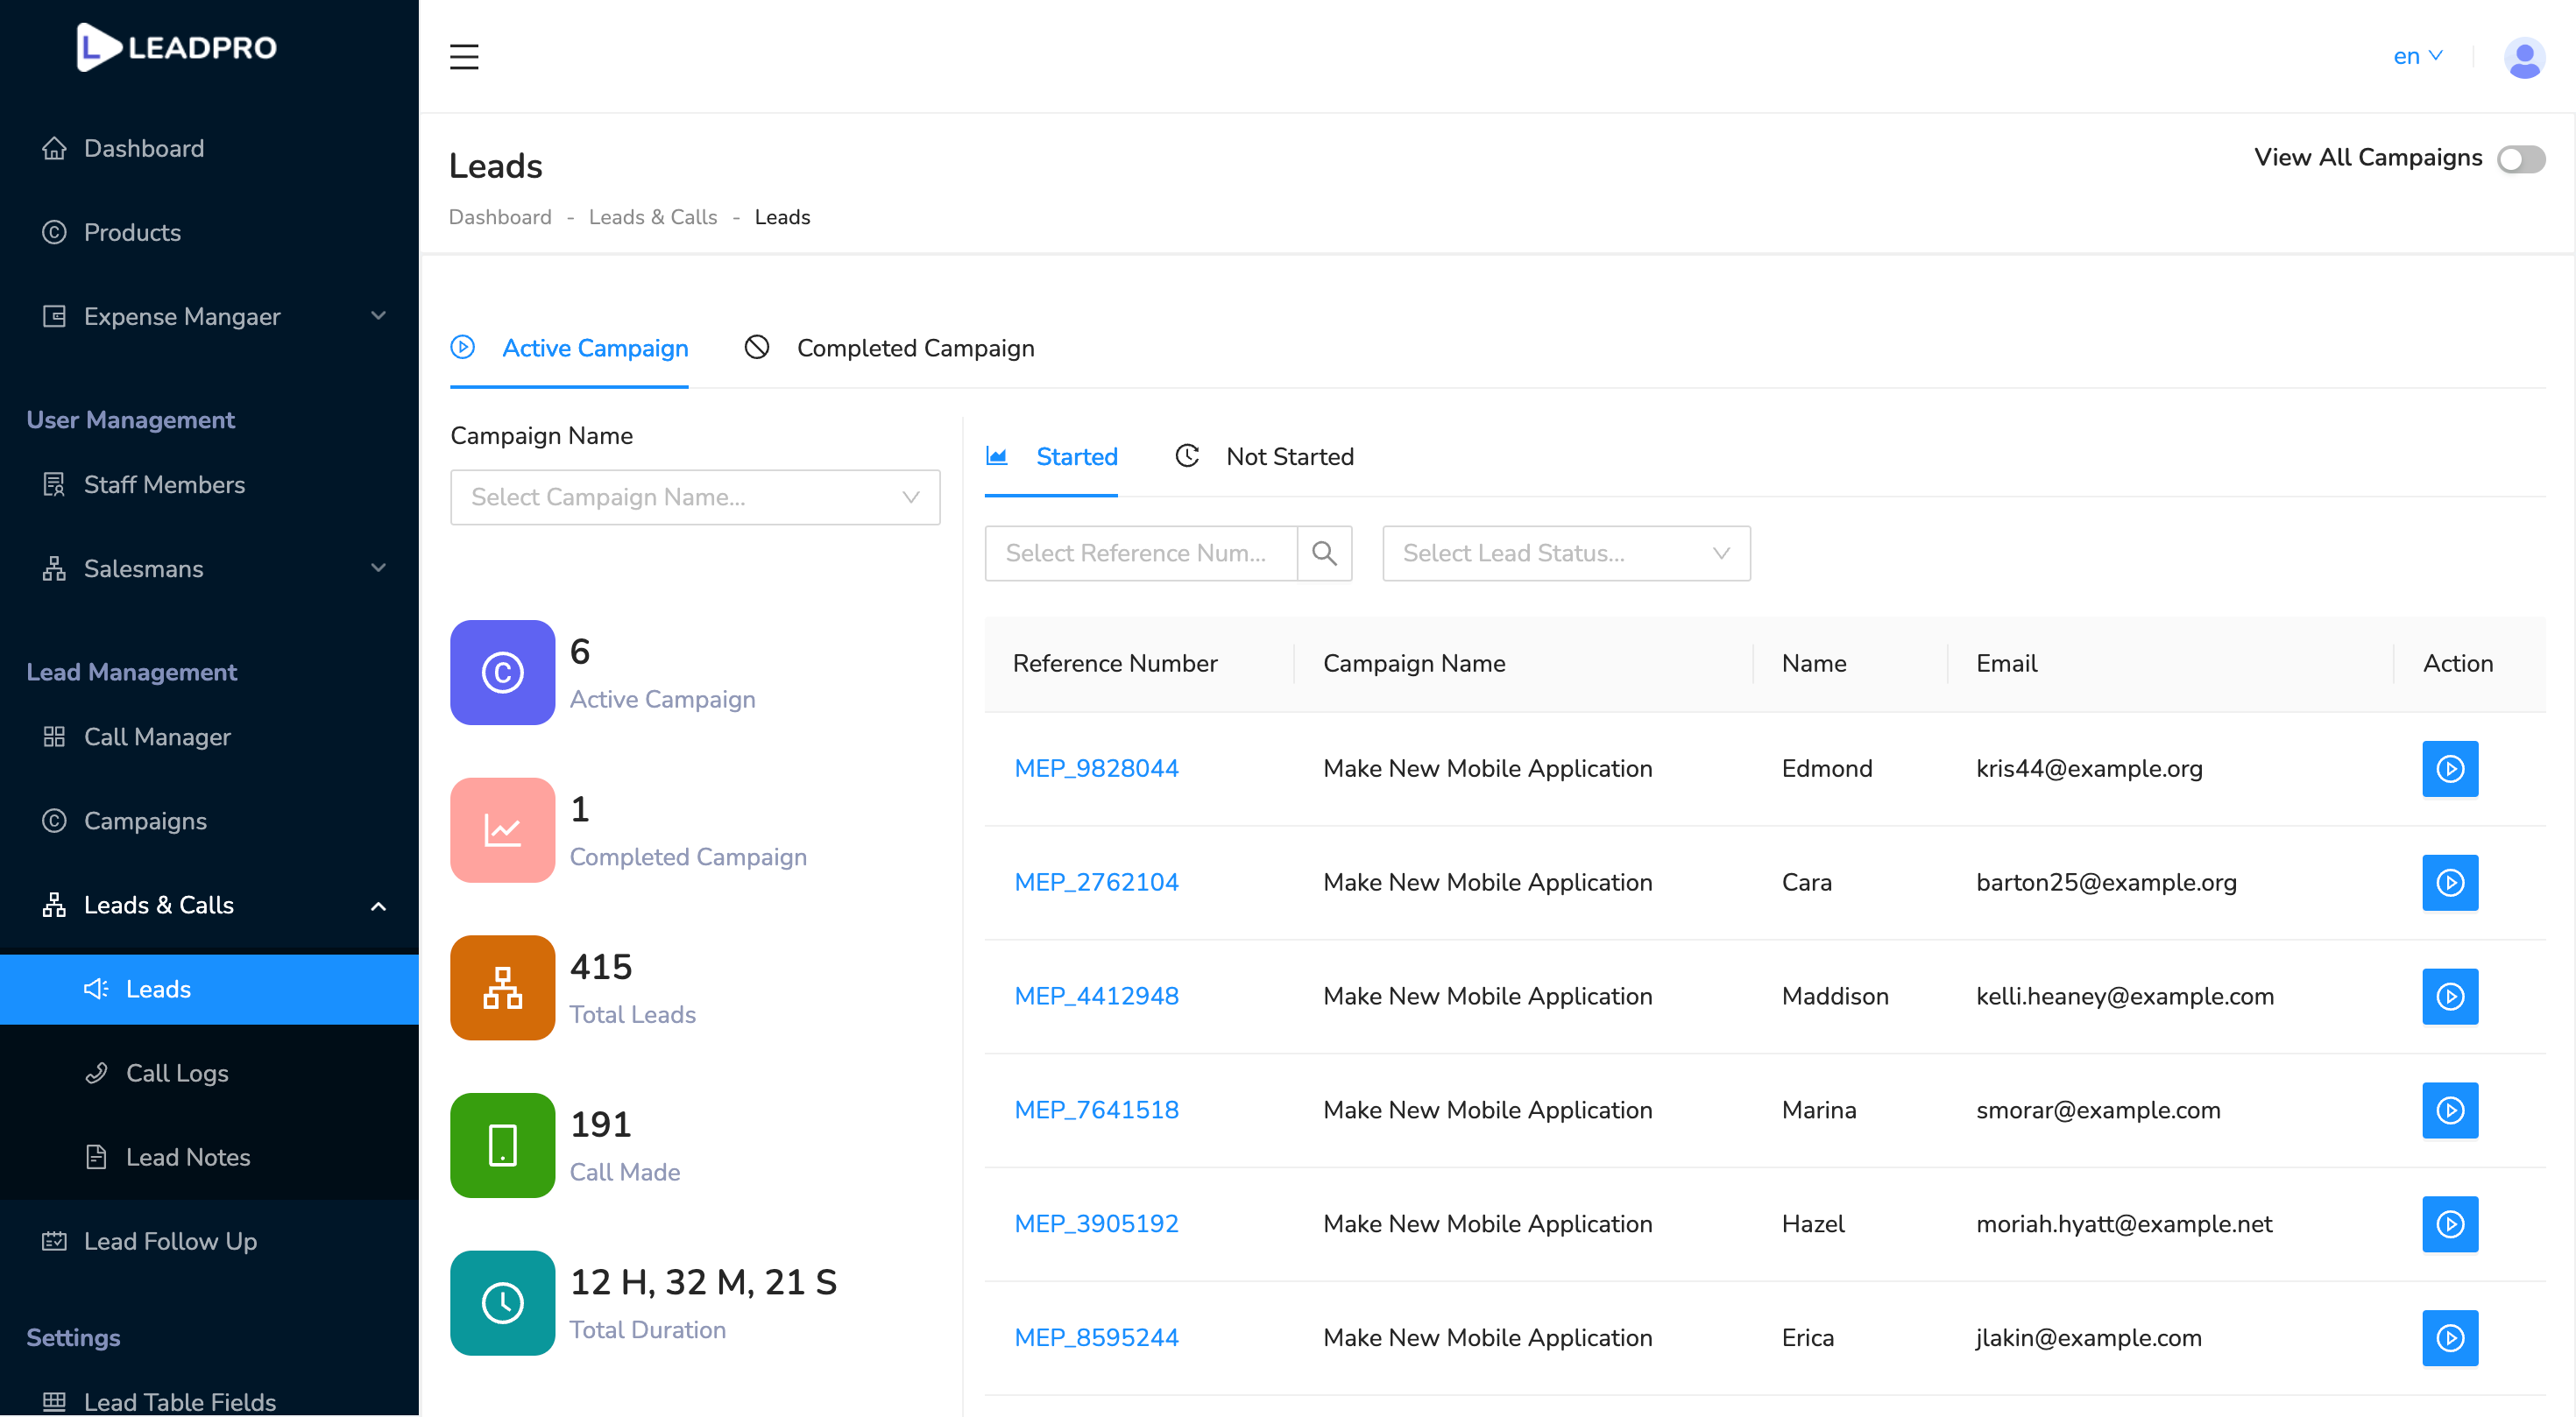This screenshot has width=2576, height=1417.
Task: Collapse the Leads & Calls chevron
Action: [378, 906]
